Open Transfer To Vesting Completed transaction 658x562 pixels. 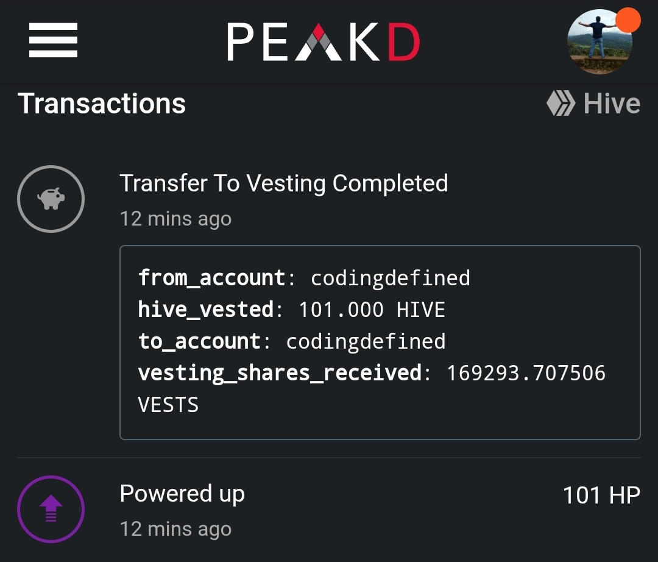pos(284,183)
